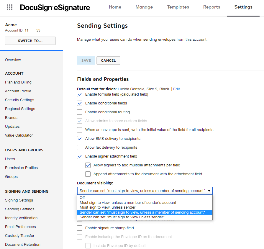
Task: Navigate to the Reports page
Action: pos(211,7)
